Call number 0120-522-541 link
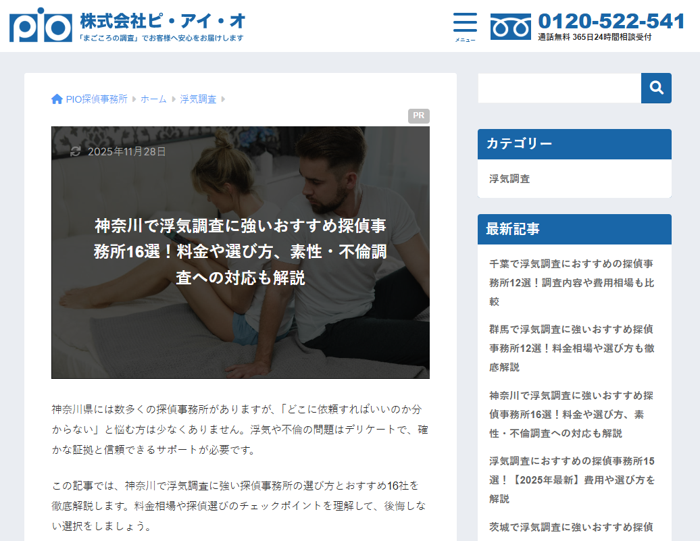The height and width of the screenshot is (541, 700). click(x=611, y=21)
